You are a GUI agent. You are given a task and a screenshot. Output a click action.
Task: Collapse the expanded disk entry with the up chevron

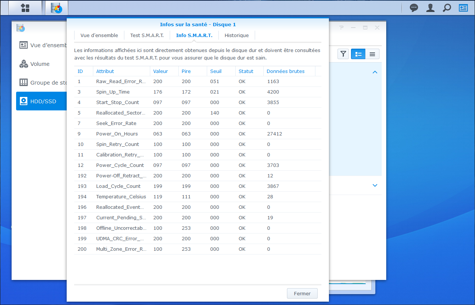[375, 72]
